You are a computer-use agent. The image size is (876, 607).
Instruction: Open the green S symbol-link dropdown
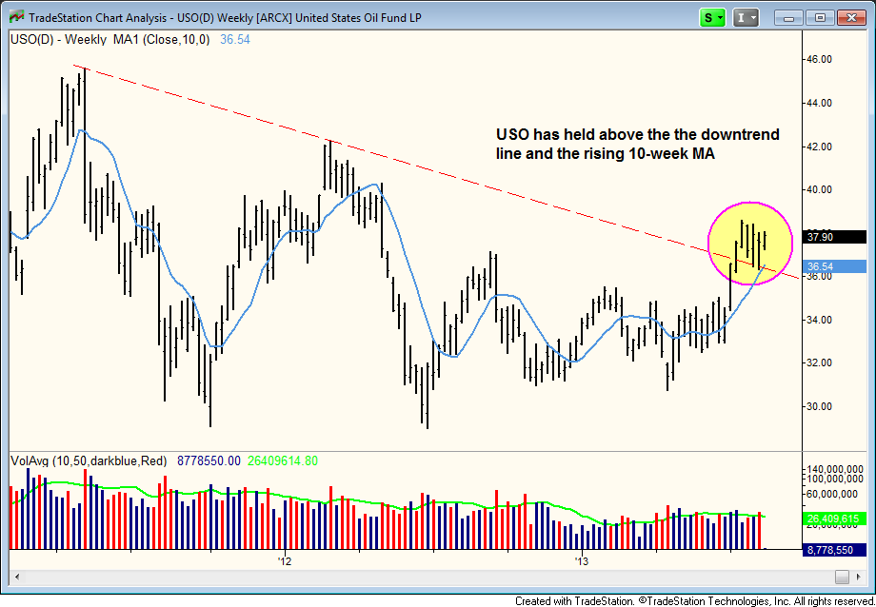coord(712,18)
